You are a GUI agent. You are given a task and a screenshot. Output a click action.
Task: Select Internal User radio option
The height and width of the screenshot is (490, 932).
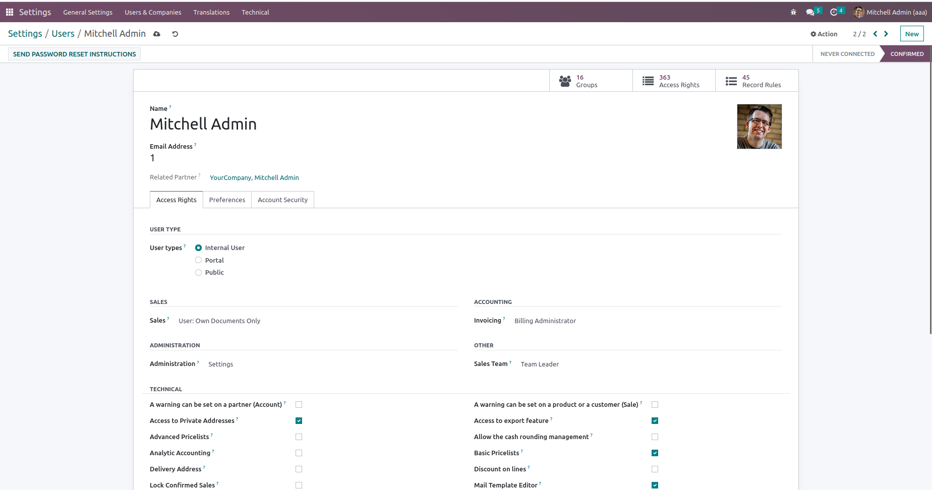[199, 248]
